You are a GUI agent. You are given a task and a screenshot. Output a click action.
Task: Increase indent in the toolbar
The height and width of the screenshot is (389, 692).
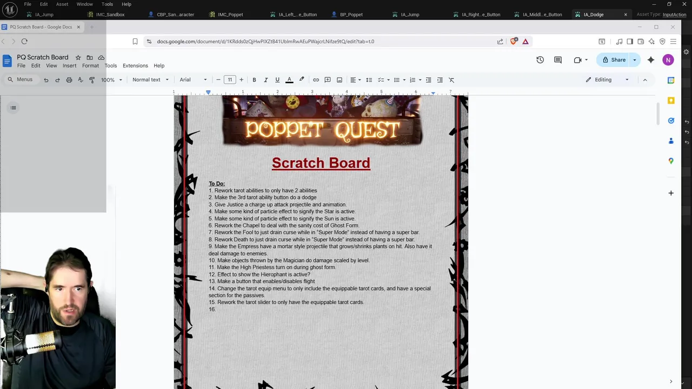(440, 80)
